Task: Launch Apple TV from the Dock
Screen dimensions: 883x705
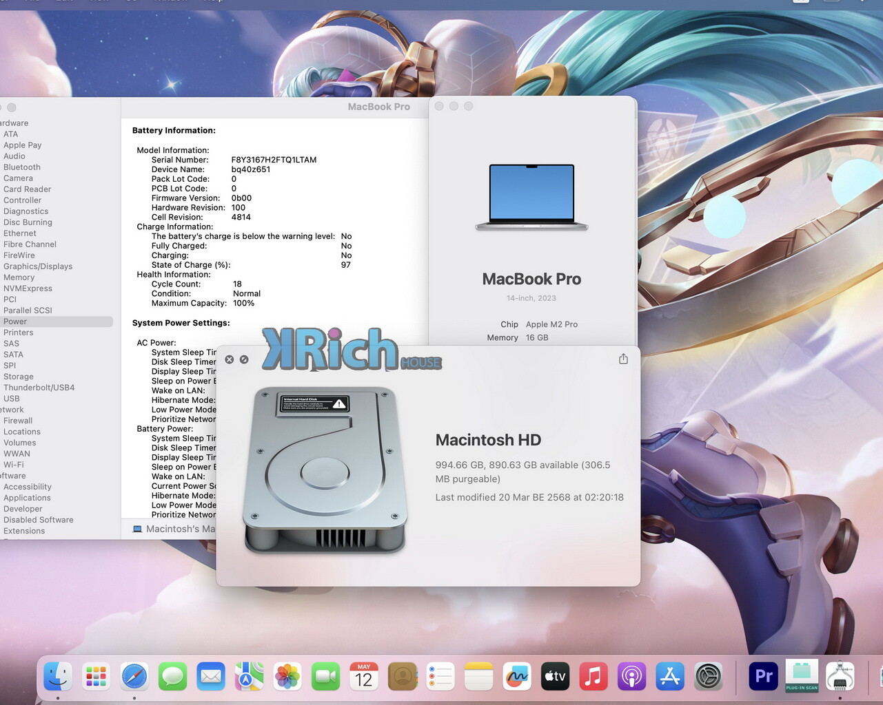Action: tap(555, 676)
